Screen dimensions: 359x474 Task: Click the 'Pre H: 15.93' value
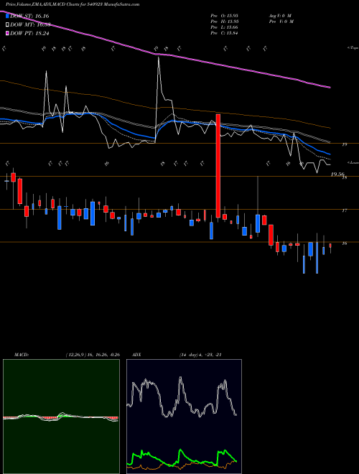click(x=225, y=22)
